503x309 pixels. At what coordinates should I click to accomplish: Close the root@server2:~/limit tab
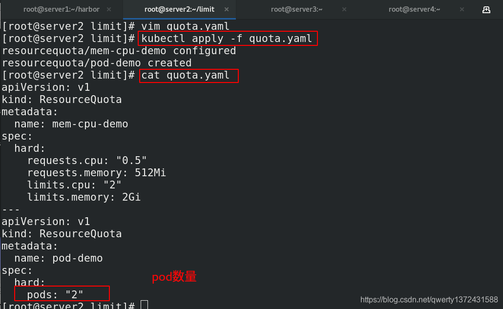(x=227, y=9)
